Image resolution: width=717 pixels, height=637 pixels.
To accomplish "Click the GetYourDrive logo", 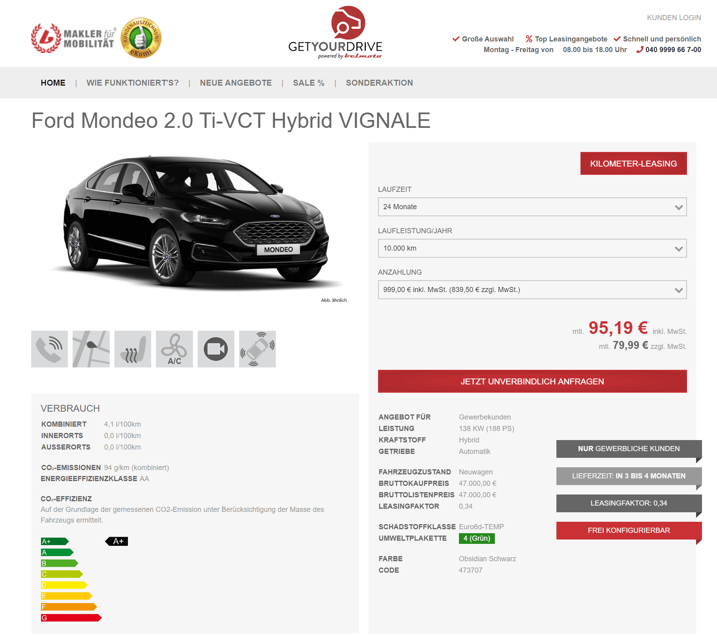I will (x=335, y=33).
